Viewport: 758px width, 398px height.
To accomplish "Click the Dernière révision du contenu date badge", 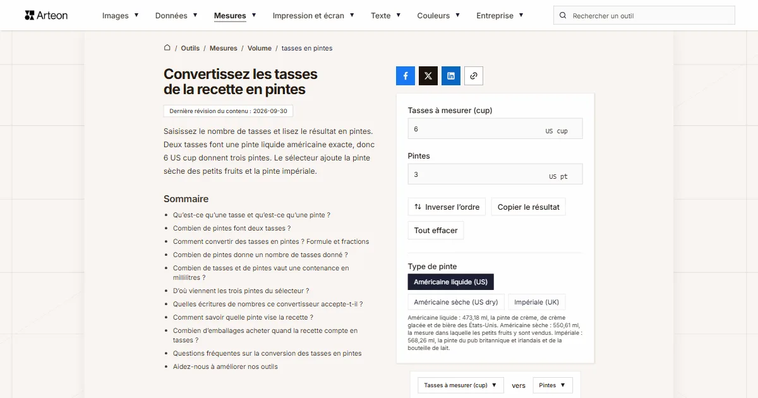I will point(228,111).
